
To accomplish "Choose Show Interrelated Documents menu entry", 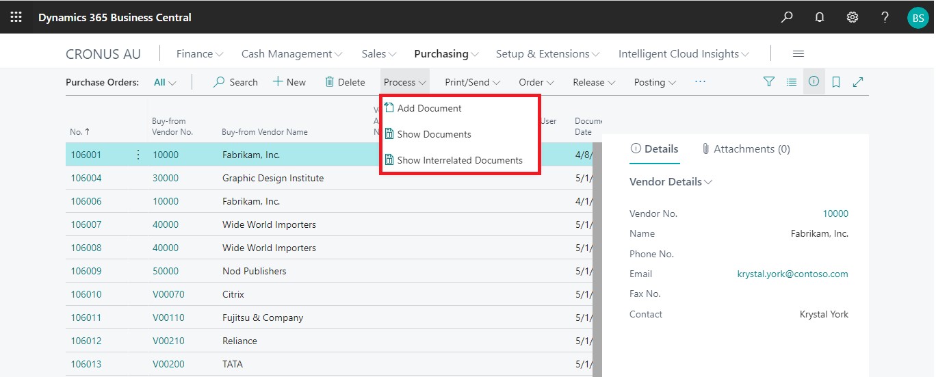I will click(459, 160).
